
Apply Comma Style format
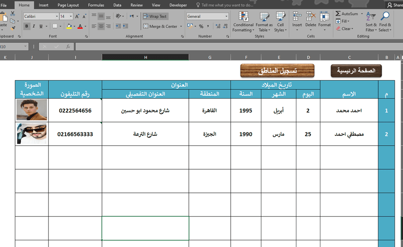tap(208, 26)
